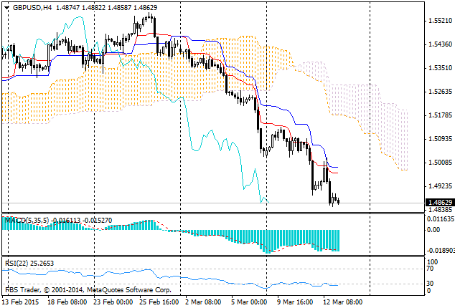
Task: Click the MACD scale value 0.011635
Action: (440, 219)
